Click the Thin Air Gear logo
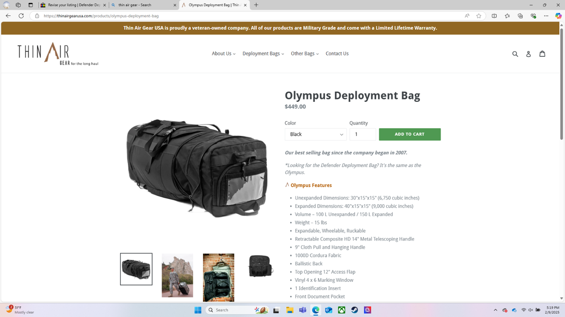The width and height of the screenshot is (565, 317). [57, 54]
